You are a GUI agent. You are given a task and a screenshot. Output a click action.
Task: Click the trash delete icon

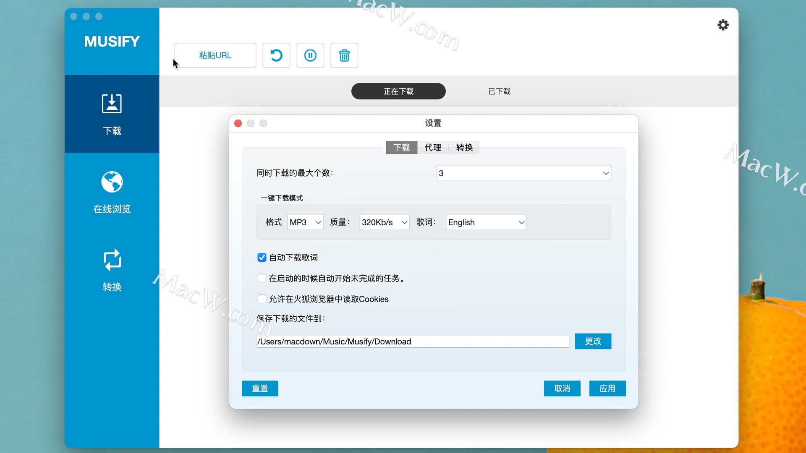pyautogui.click(x=344, y=55)
